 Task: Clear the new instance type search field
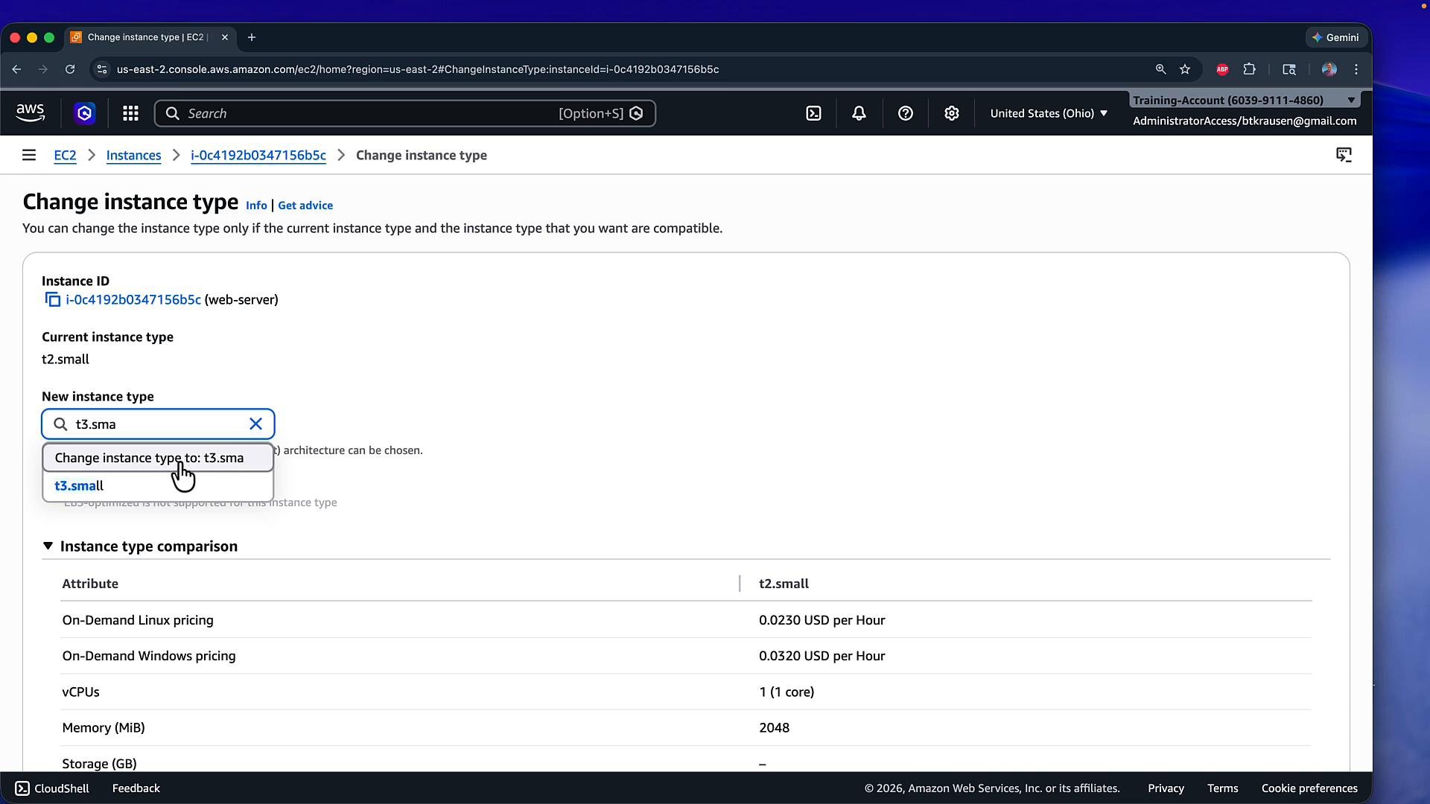(255, 424)
